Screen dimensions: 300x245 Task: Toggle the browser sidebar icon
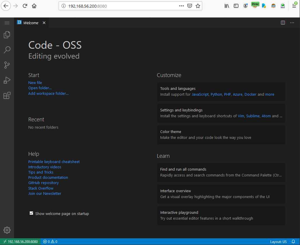pyautogui.click(x=236, y=6)
